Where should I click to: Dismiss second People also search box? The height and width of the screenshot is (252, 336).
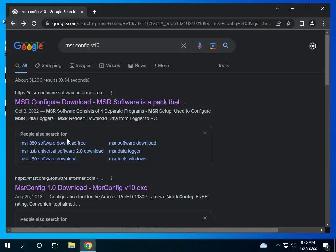pos(205,218)
